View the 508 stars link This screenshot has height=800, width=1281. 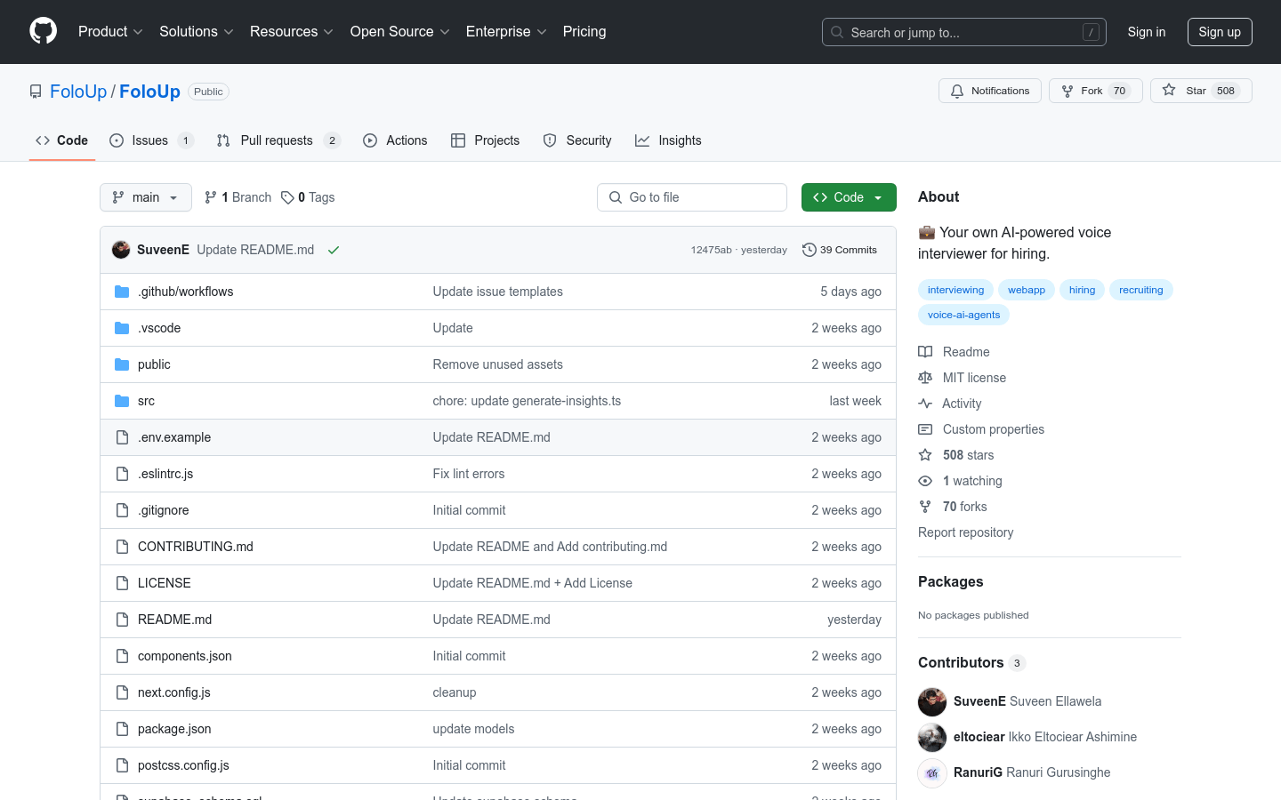click(x=956, y=455)
